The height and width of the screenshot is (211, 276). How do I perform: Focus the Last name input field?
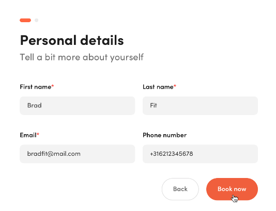[x=200, y=106]
